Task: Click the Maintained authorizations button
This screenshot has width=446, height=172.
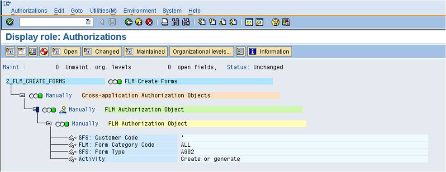Action: point(146,51)
